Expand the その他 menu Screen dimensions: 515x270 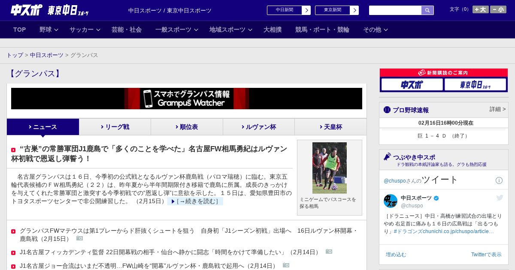click(x=375, y=30)
